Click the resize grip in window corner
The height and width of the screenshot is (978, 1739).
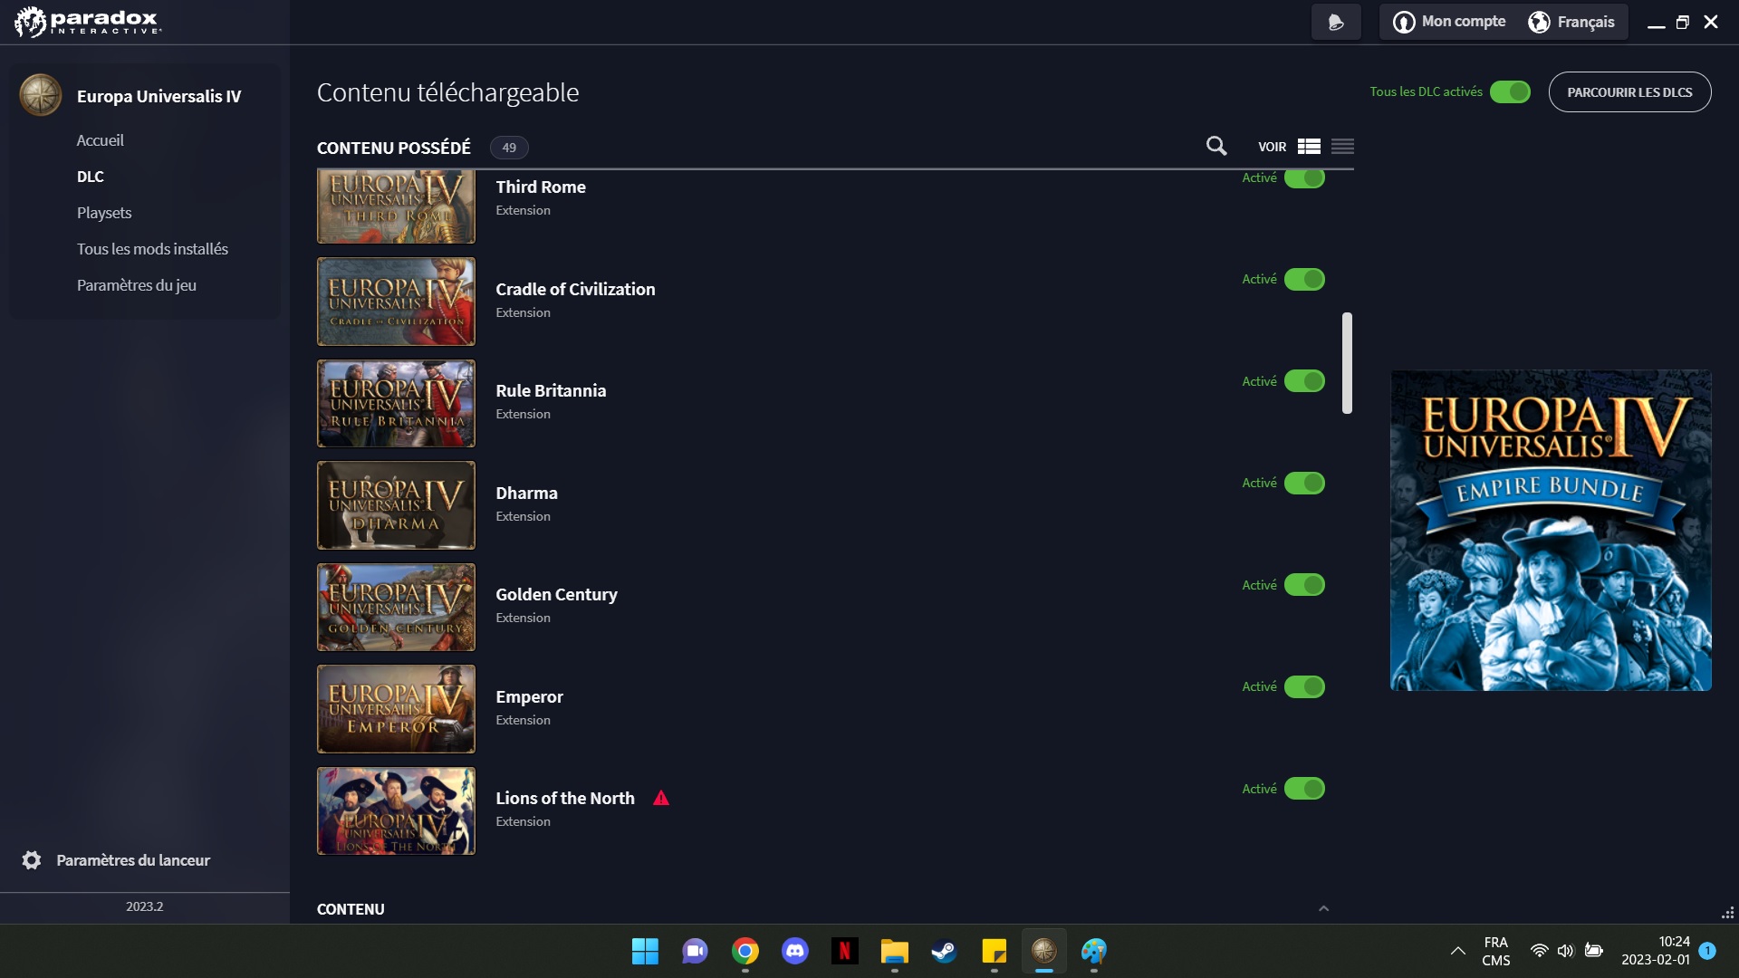click(1727, 912)
